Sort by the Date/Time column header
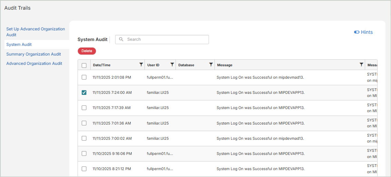The height and width of the screenshot is (177, 391). (x=102, y=65)
